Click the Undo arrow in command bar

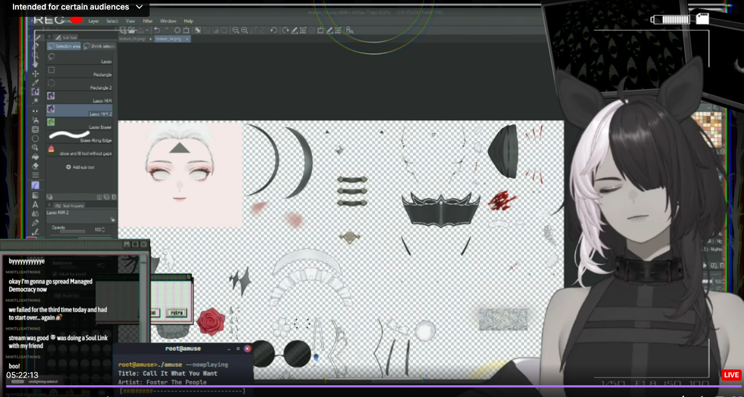coord(157,30)
